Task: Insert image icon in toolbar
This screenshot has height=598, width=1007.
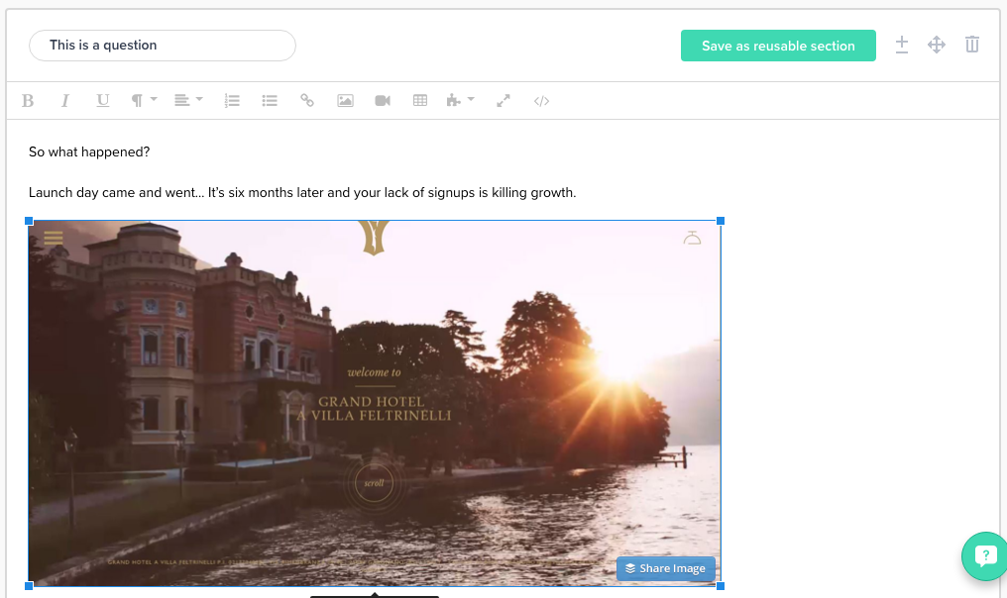Action: pyautogui.click(x=345, y=101)
